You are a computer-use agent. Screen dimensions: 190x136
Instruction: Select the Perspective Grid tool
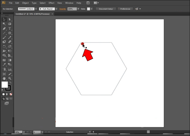point(10,55)
